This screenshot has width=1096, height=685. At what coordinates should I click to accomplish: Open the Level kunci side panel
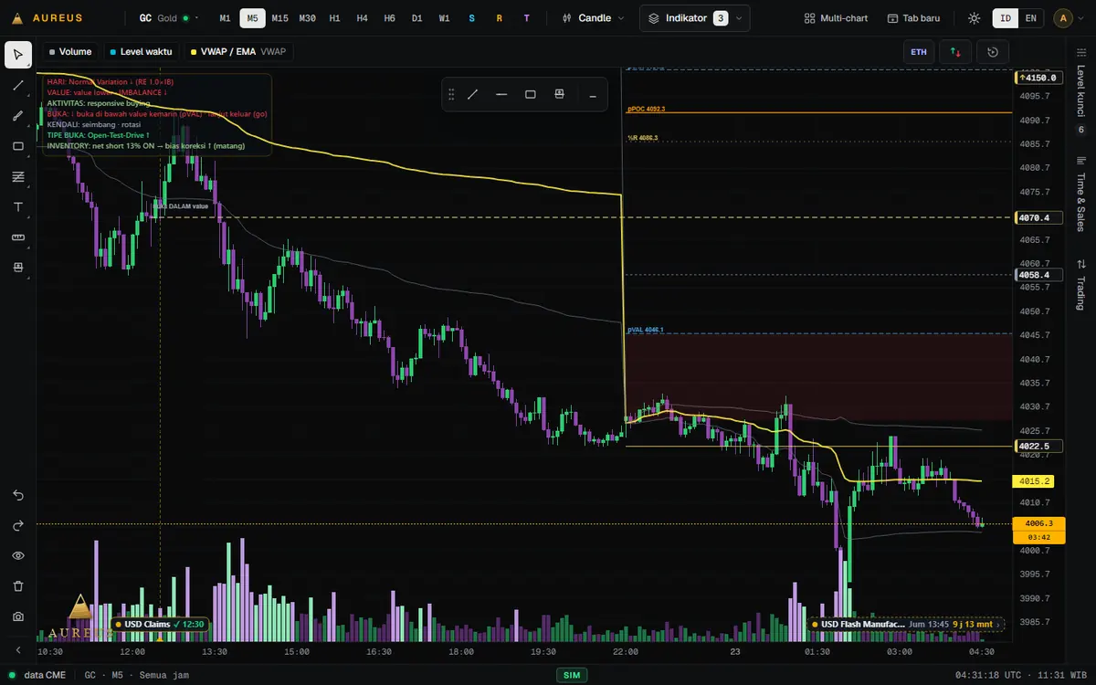[1081, 91]
